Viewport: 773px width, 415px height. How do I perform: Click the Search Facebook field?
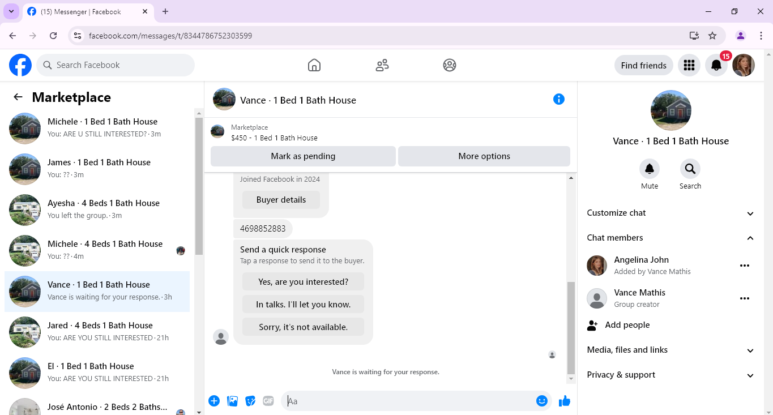coord(116,65)
